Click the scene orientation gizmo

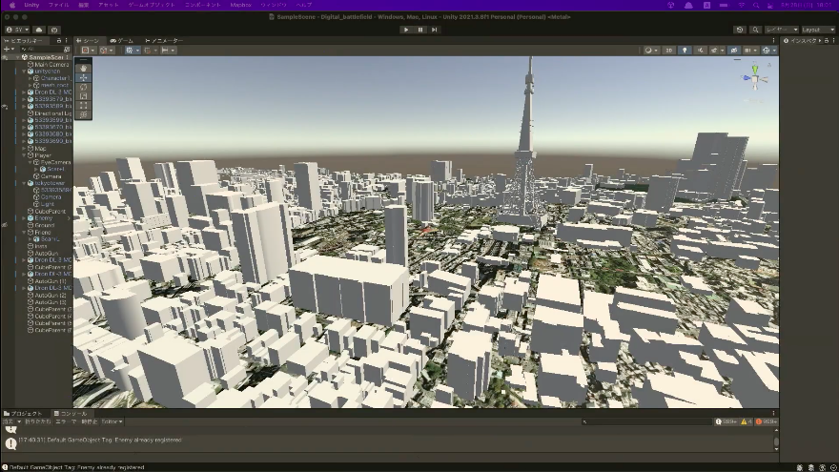[755, 78]
